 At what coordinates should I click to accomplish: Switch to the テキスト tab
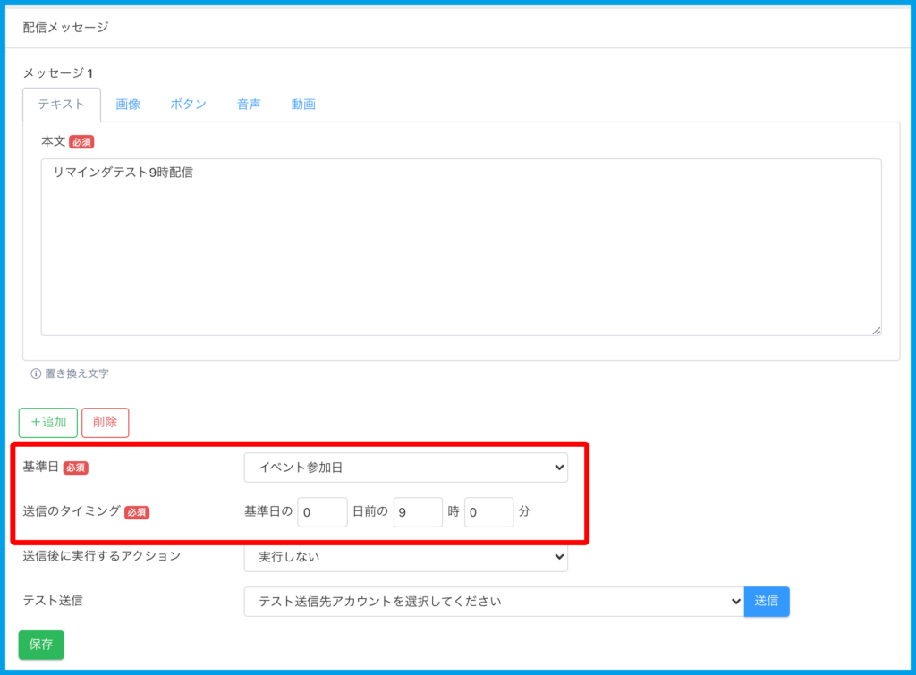tap(62, 104)
